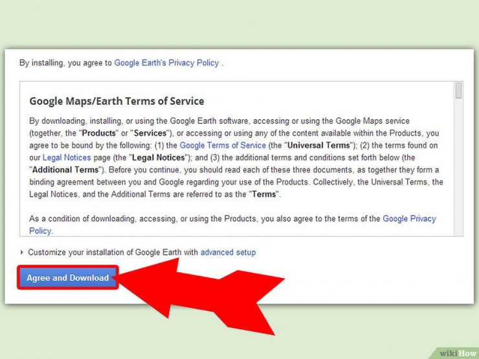Open Google Privacy Policy link in terms text

(x=409, y=219)
